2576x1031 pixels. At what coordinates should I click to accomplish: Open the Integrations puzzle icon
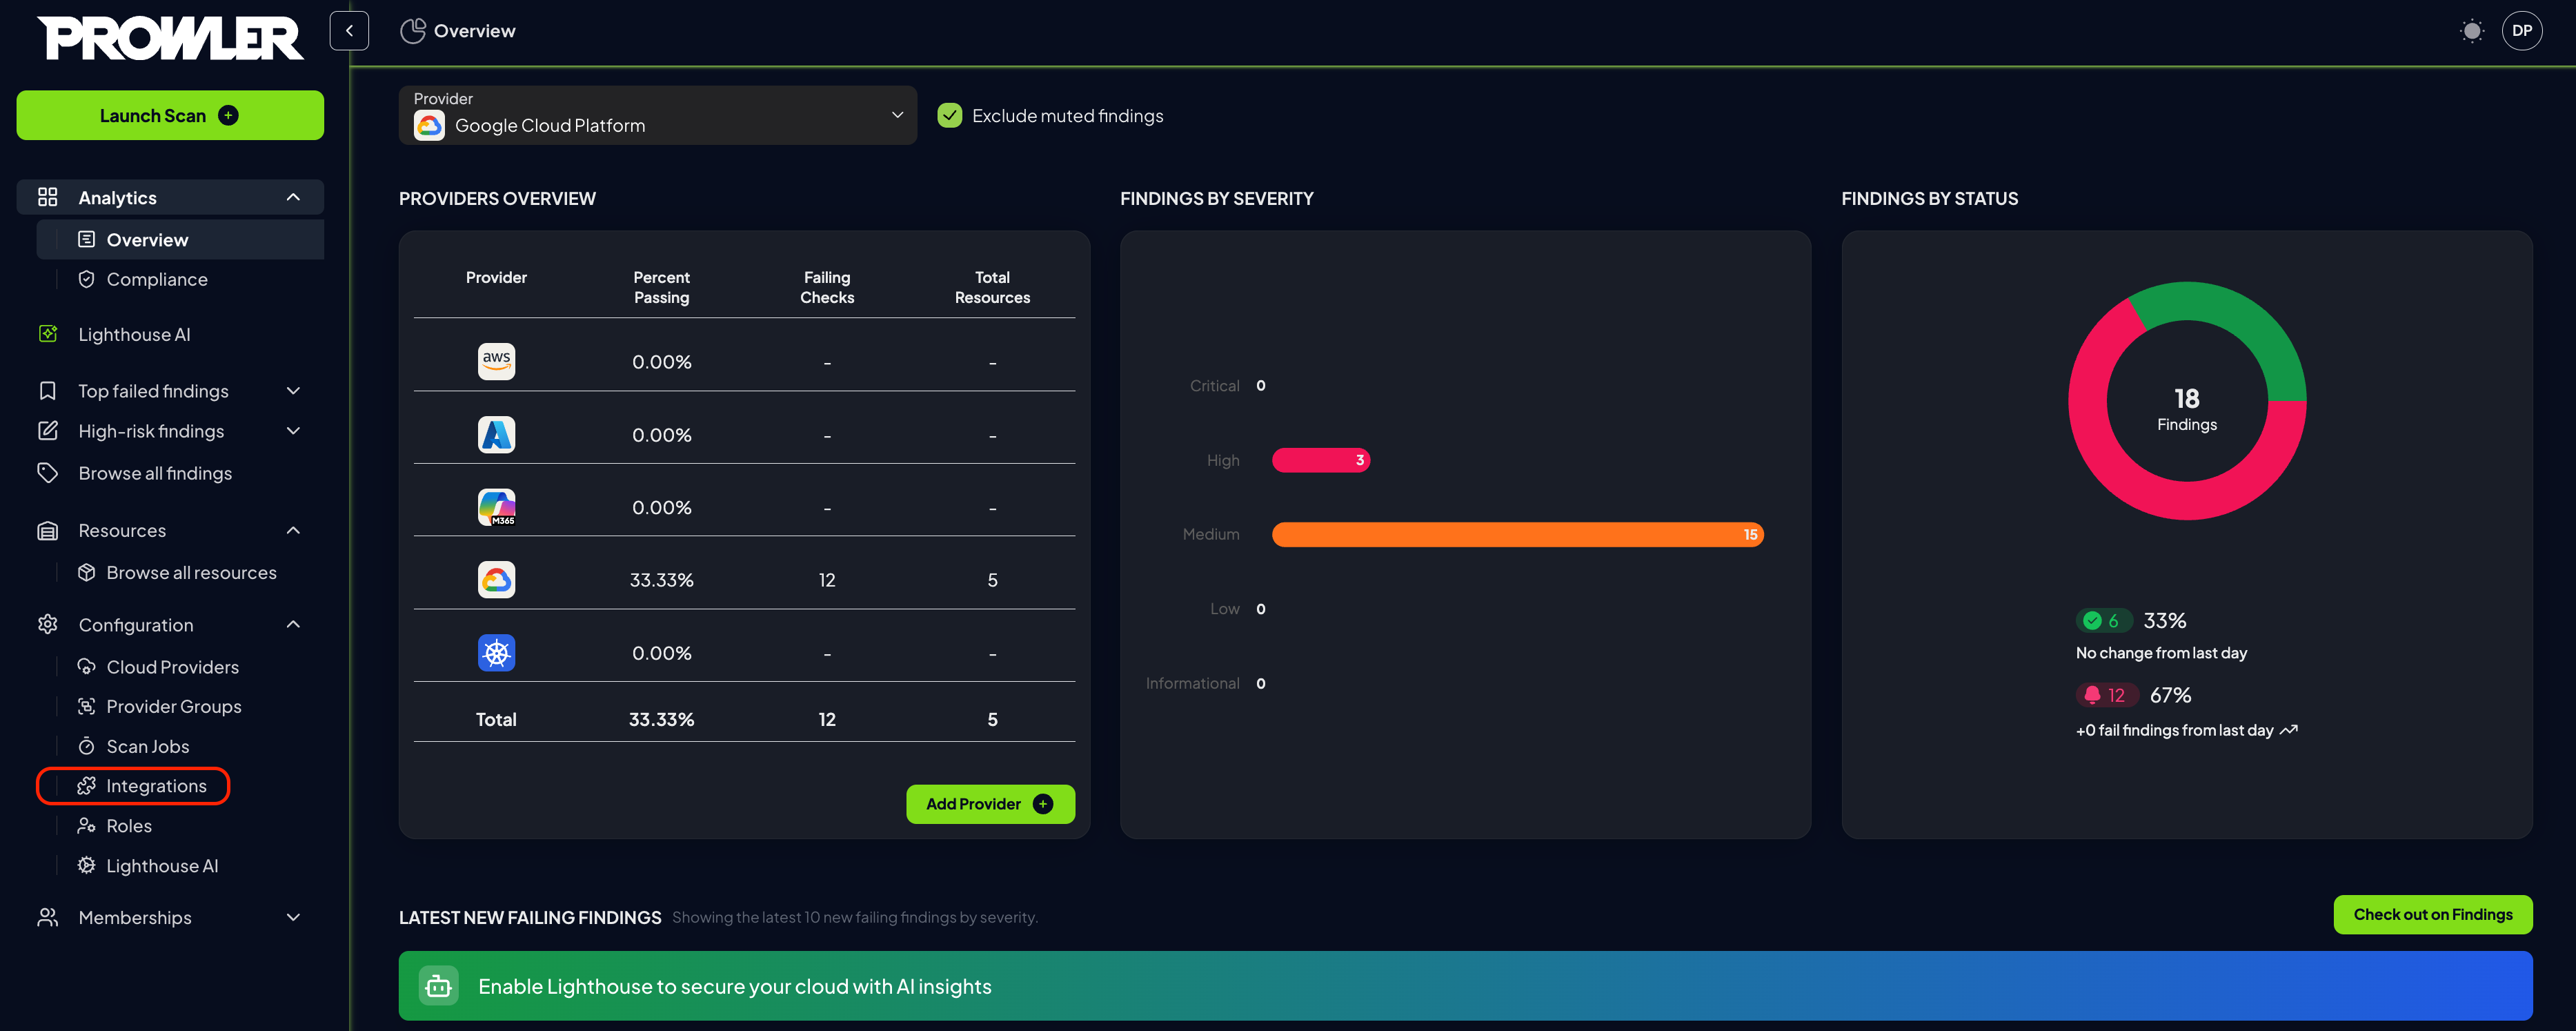[x=86, y=786]
